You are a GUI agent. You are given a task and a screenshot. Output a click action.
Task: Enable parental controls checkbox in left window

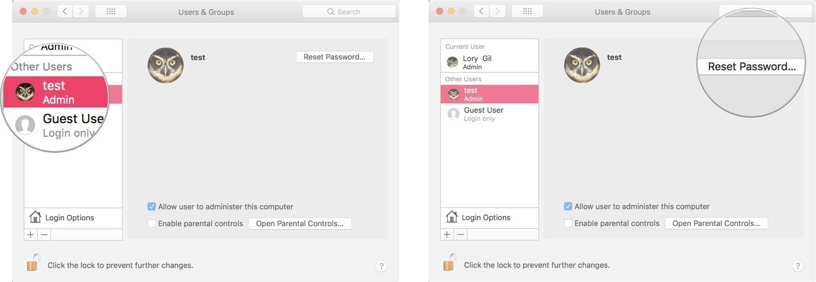click(x=151, y=223)
